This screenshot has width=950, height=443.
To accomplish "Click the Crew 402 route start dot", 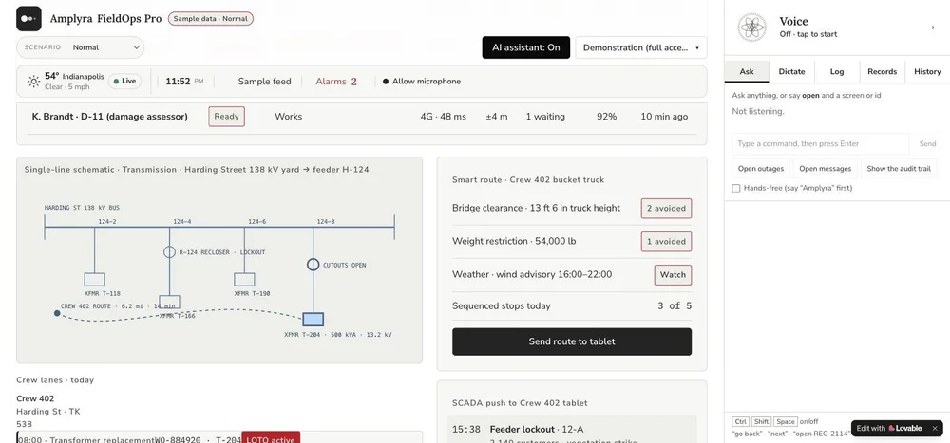I will [x=57, y=313].
